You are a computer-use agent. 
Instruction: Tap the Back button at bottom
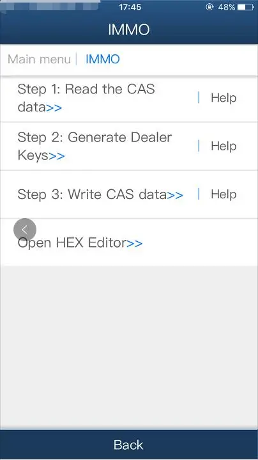pos(129,445)
